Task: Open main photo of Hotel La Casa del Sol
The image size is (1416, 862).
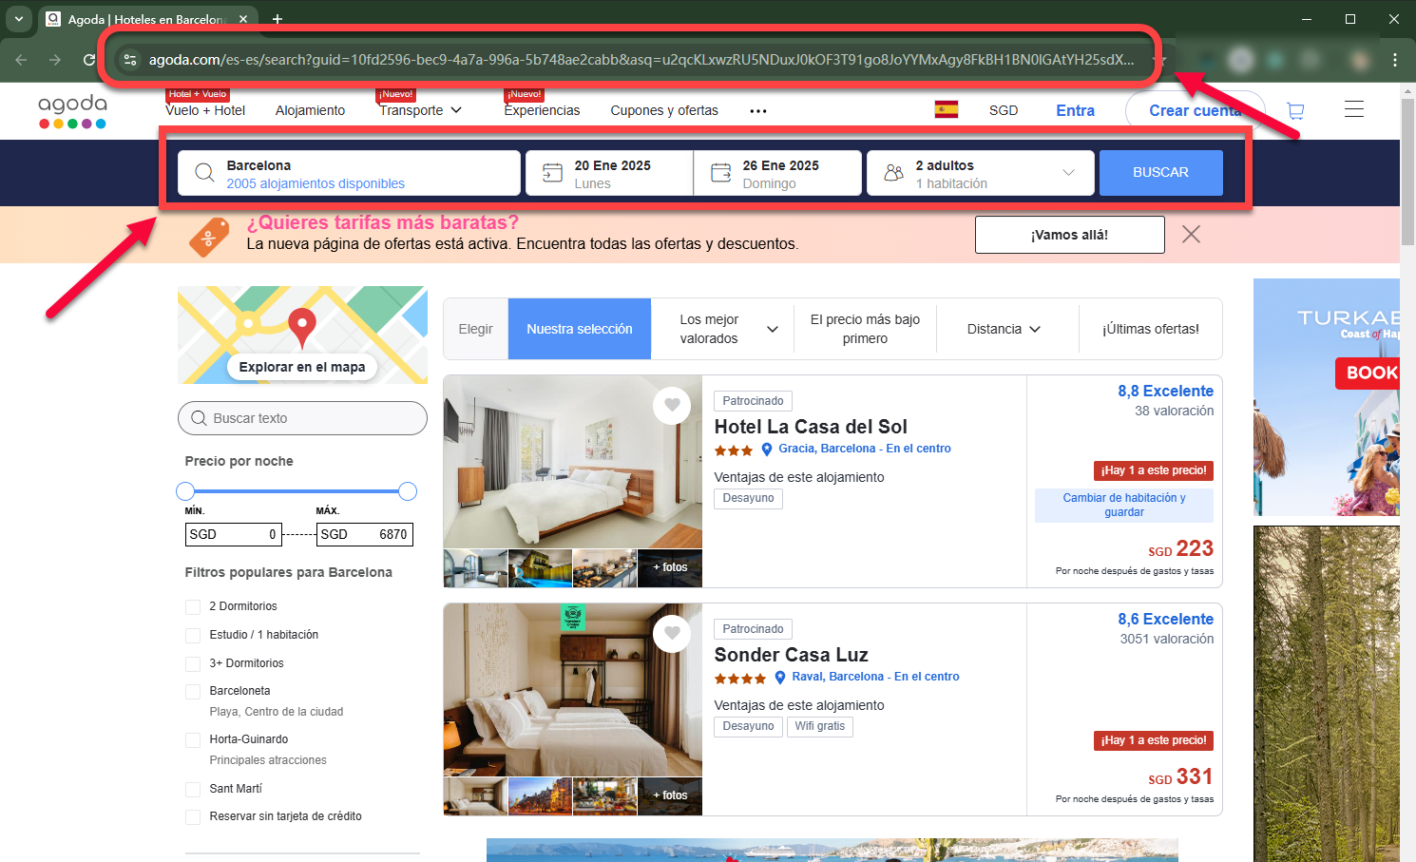Action: [573, 462]
